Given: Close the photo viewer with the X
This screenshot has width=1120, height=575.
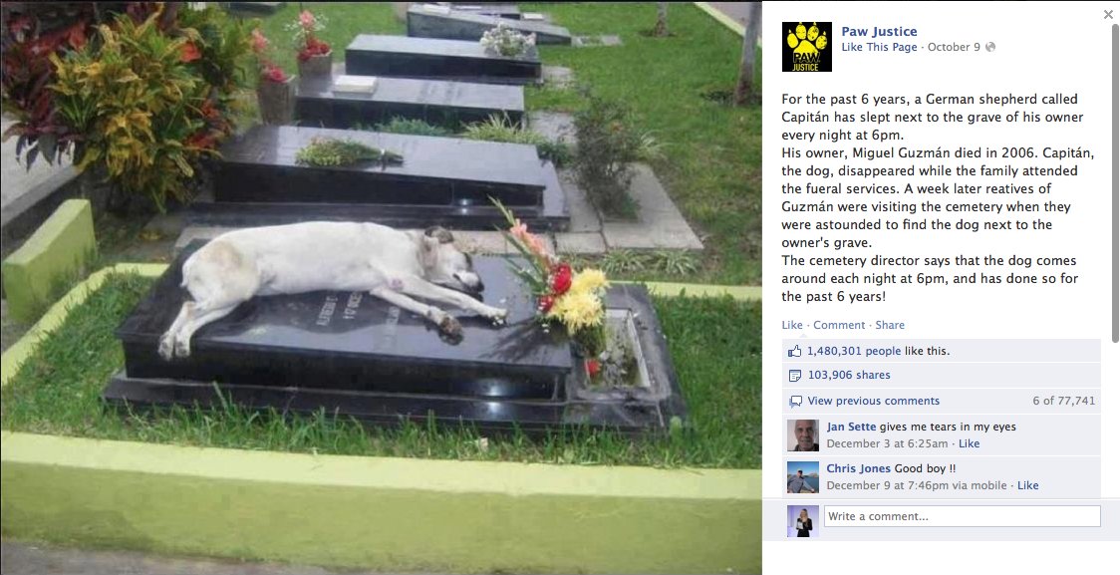Looking at the screenshot, I should pos(1108,14).
